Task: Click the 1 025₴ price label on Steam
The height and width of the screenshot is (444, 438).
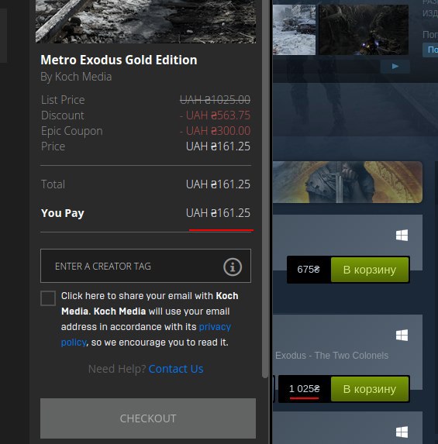Action: 305,389
